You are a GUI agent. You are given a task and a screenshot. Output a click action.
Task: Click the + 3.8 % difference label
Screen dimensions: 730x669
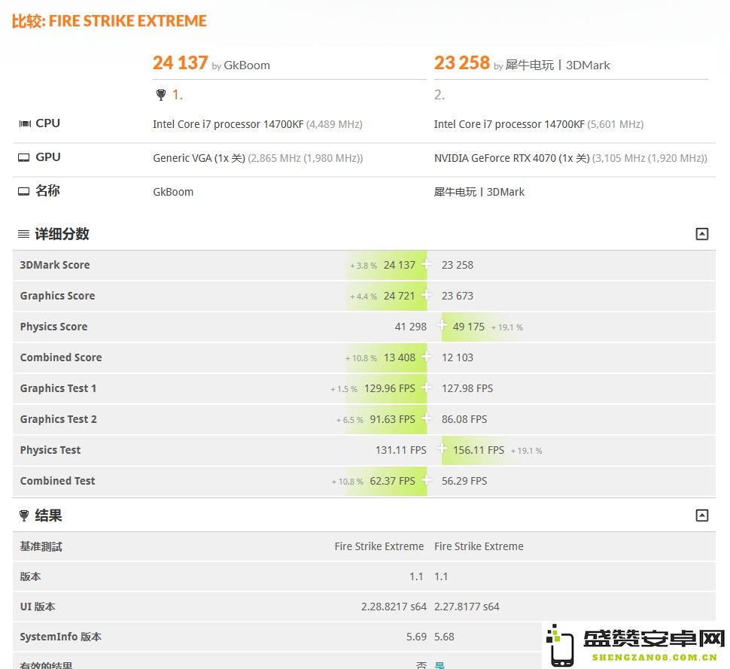coord(363,266)
